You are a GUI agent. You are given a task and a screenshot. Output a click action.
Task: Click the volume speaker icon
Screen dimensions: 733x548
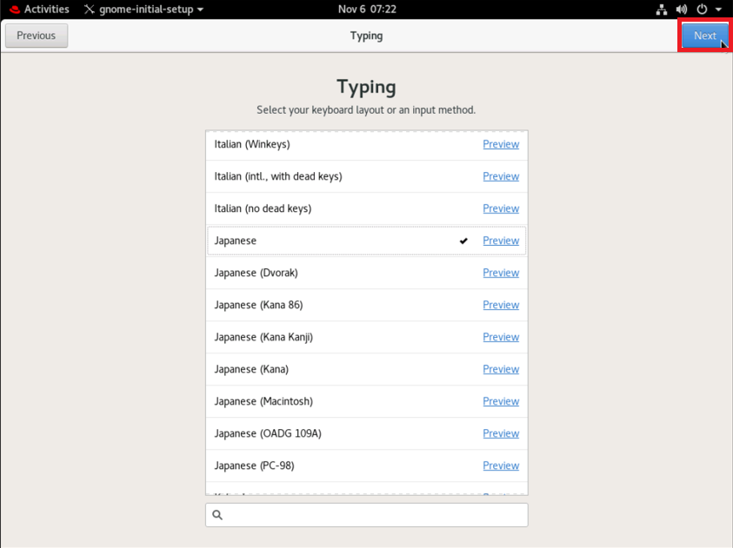682,10
